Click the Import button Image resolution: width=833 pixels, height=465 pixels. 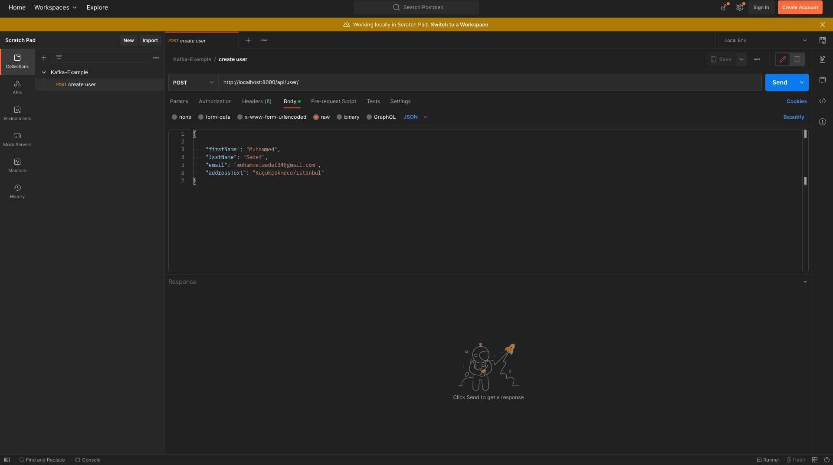[x=150, y=40]
